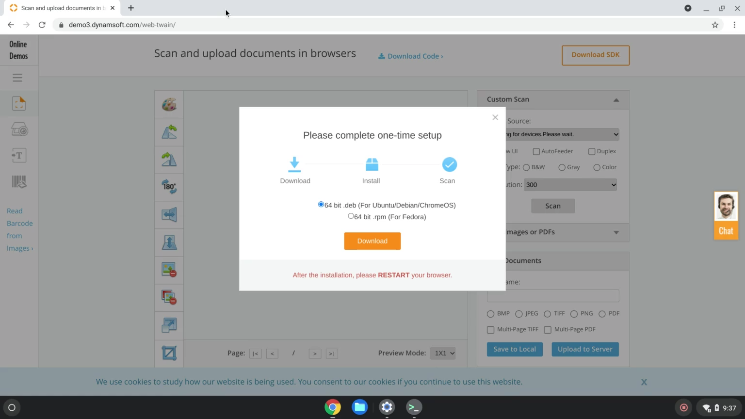The height and width of the screenshot is (419, 745).
Task: Go to last page button
Action: (332, 354)
